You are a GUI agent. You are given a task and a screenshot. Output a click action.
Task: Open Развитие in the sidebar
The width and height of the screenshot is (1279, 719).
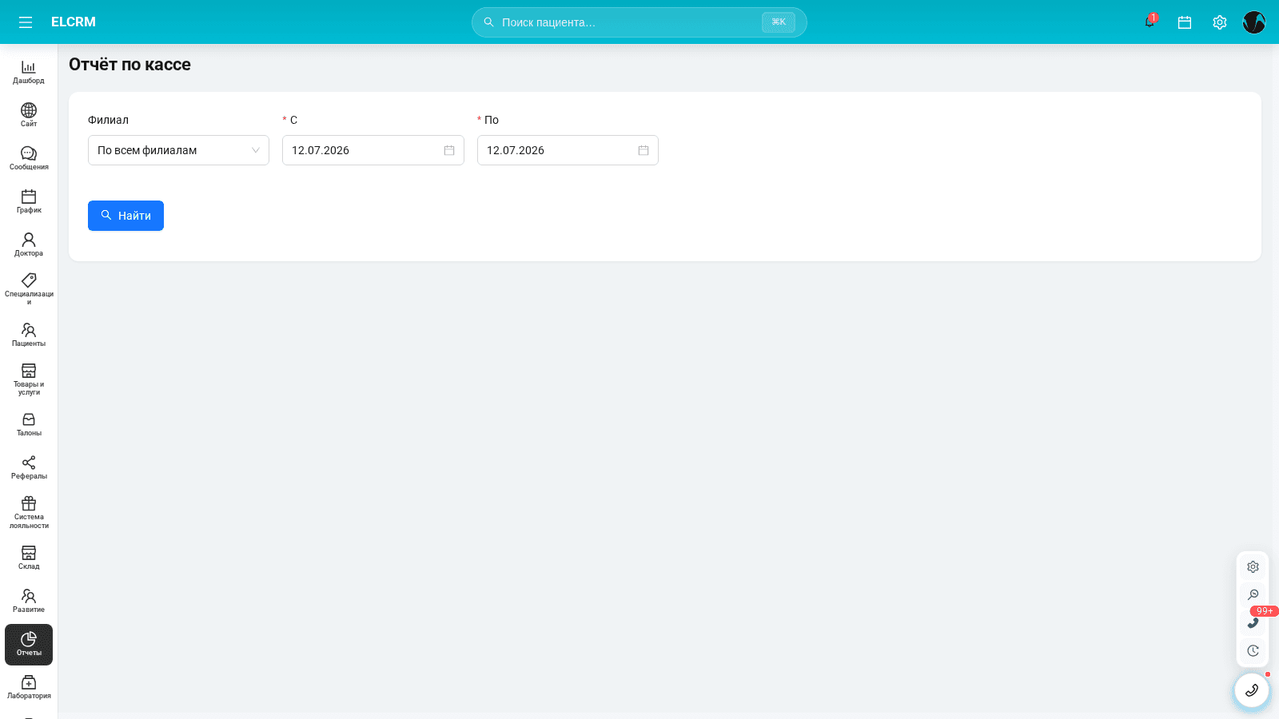pos(29,601)
